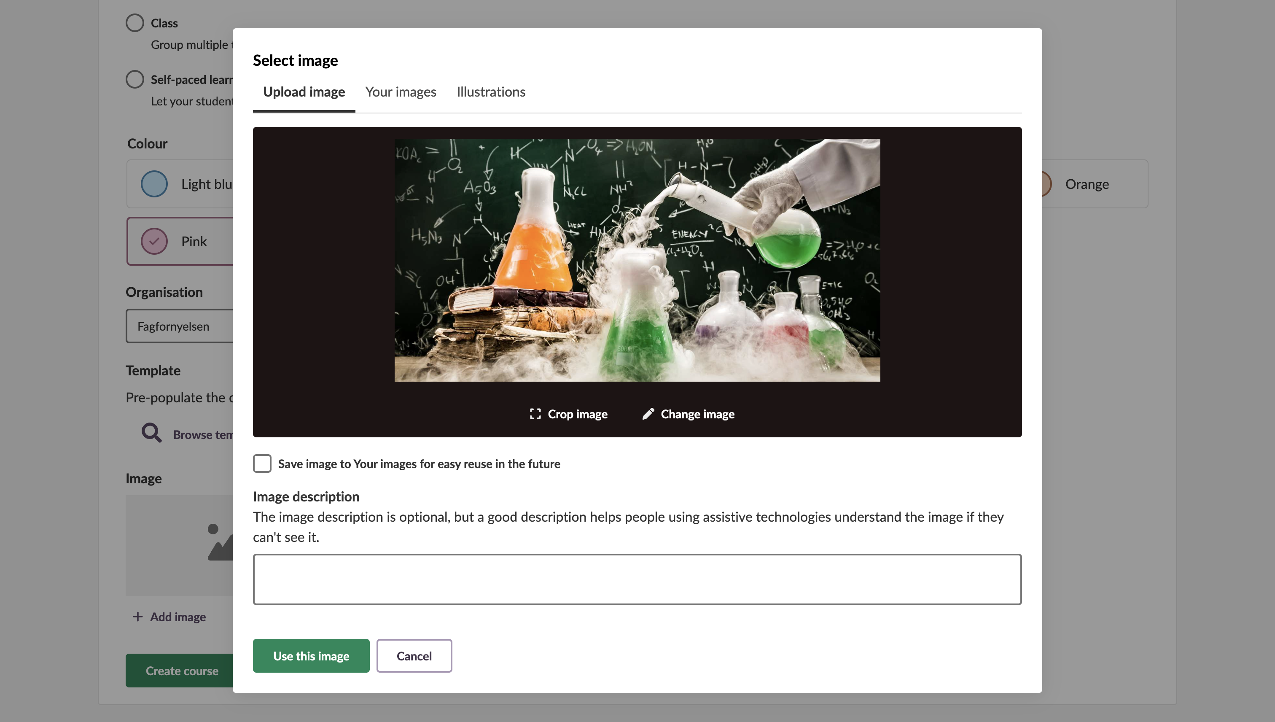
Task: Click the plus icon next to Add image
Action: pyautogui.click(x=138, y=617)
